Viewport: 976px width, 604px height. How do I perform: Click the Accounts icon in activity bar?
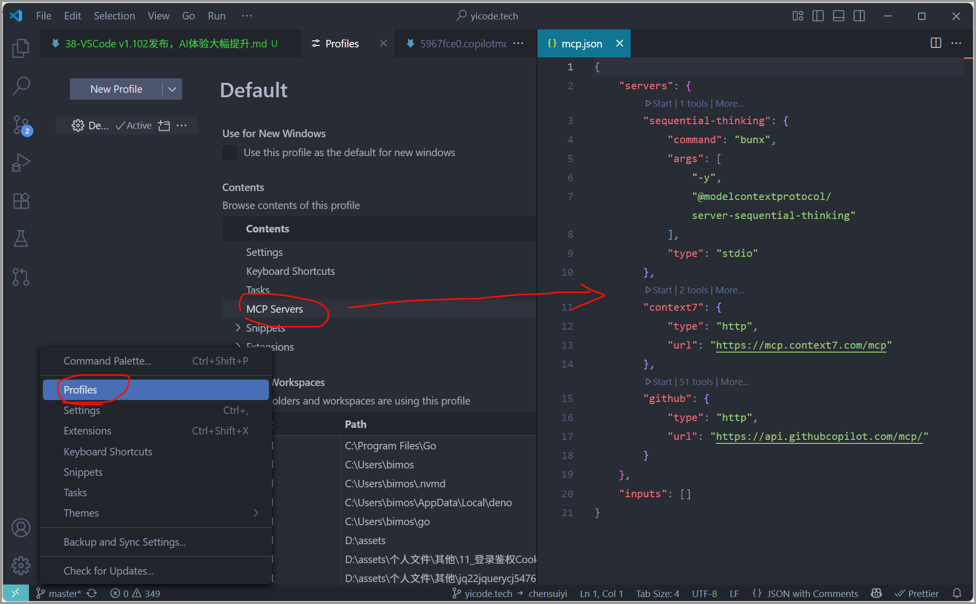(20, 528)
